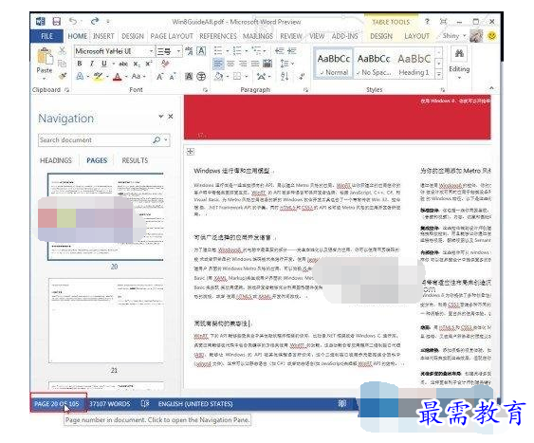Image resolution: width=534 pixels, height=443 pixels.
Task: Cut selection with the scissors icon
Action: tap(62, 51)
